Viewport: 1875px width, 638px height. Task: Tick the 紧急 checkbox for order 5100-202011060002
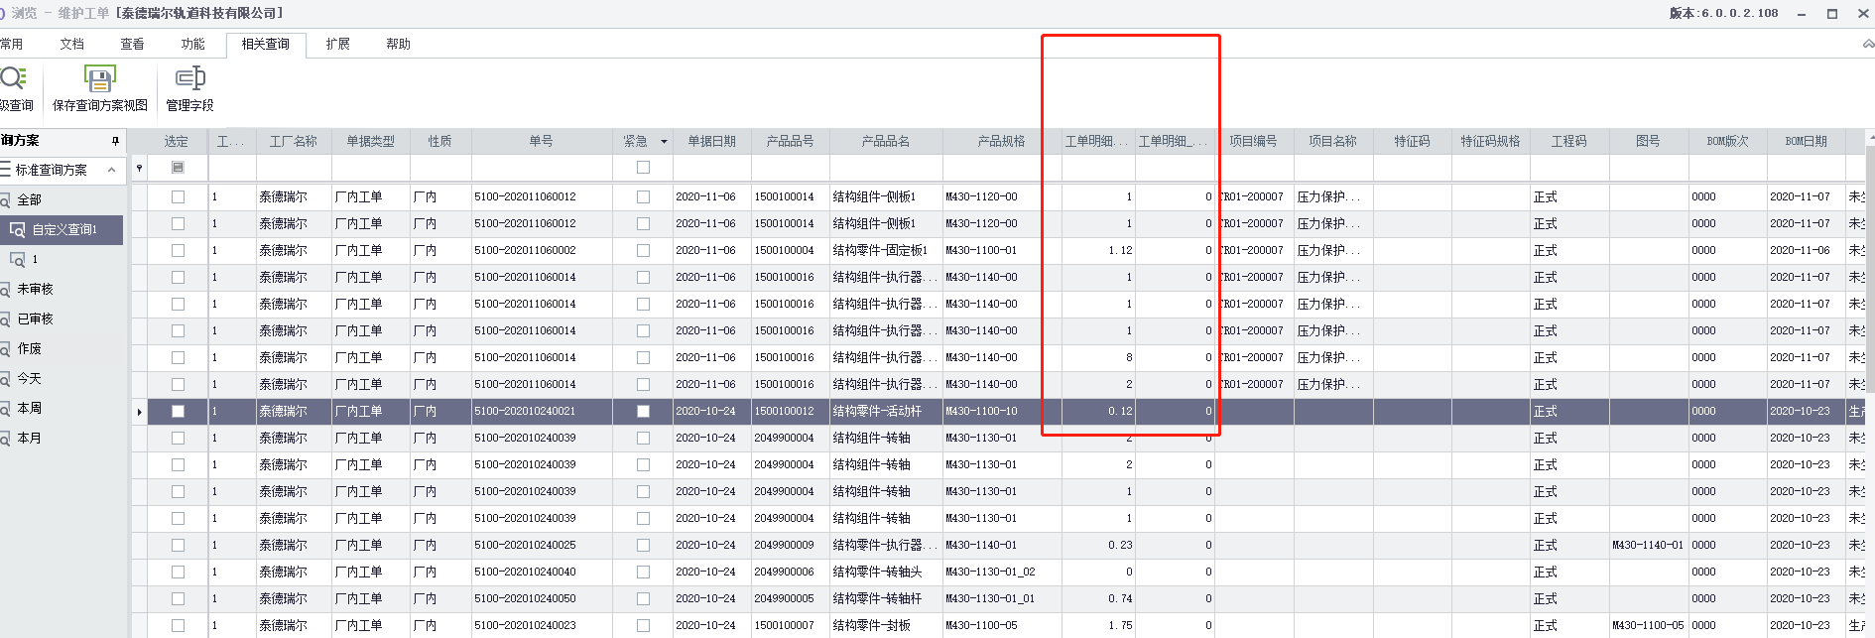coord(643,250)
